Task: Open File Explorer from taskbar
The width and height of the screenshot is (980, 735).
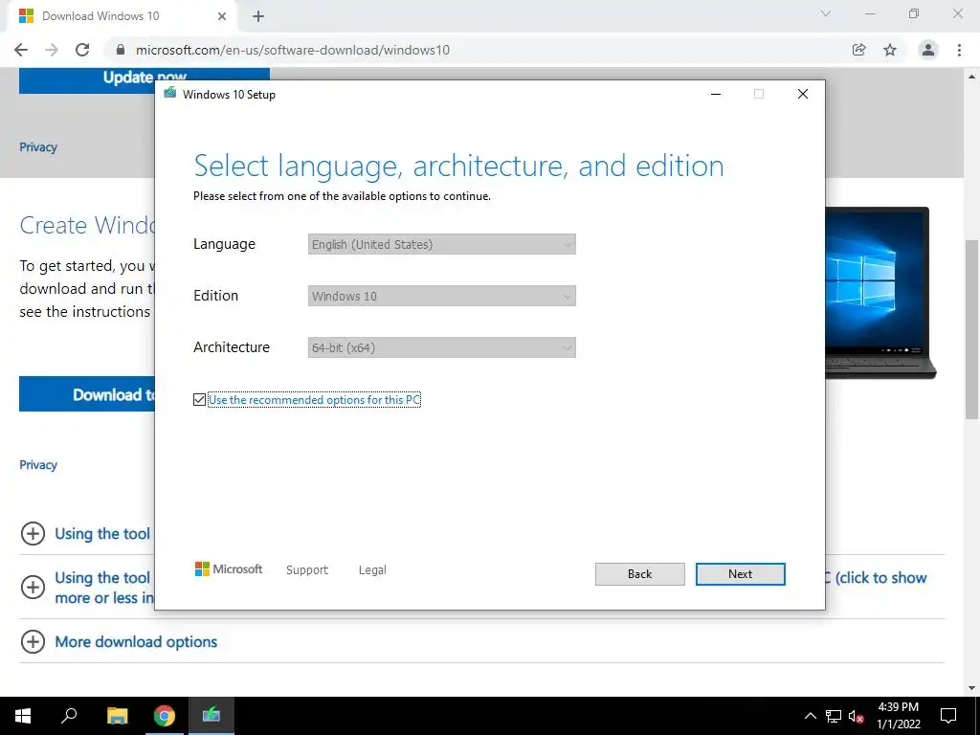Action: point(117,716)
